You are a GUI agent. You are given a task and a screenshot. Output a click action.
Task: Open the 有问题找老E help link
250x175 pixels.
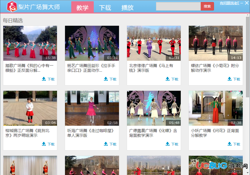coord(229,3)
